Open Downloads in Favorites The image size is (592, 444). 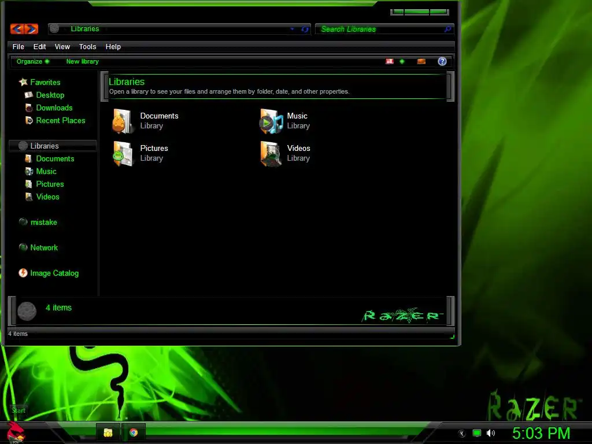click(x=54, y=108)
